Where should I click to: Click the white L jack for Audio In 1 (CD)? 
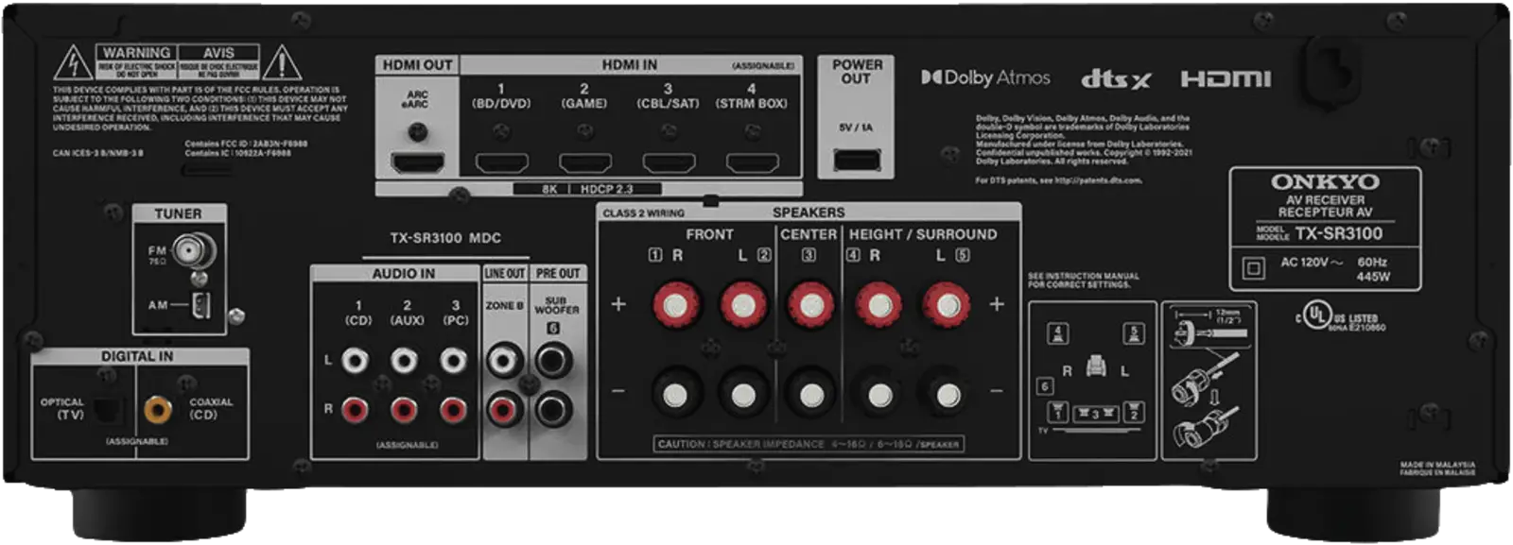point(355,360)
